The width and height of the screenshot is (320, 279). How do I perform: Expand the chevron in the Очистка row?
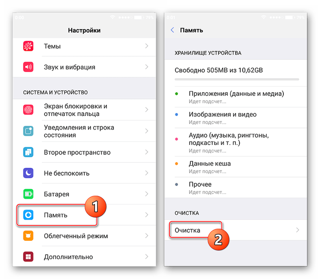click(298, 230)
